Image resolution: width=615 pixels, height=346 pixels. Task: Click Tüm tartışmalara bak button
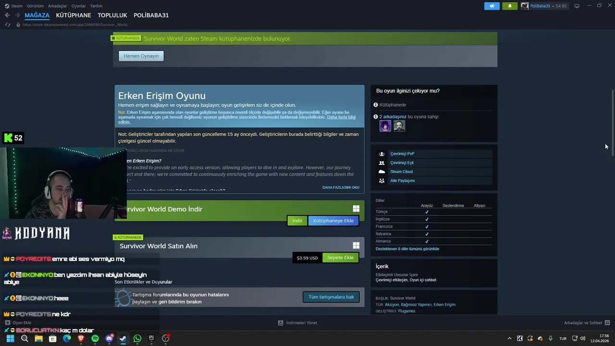pos(331,297)
